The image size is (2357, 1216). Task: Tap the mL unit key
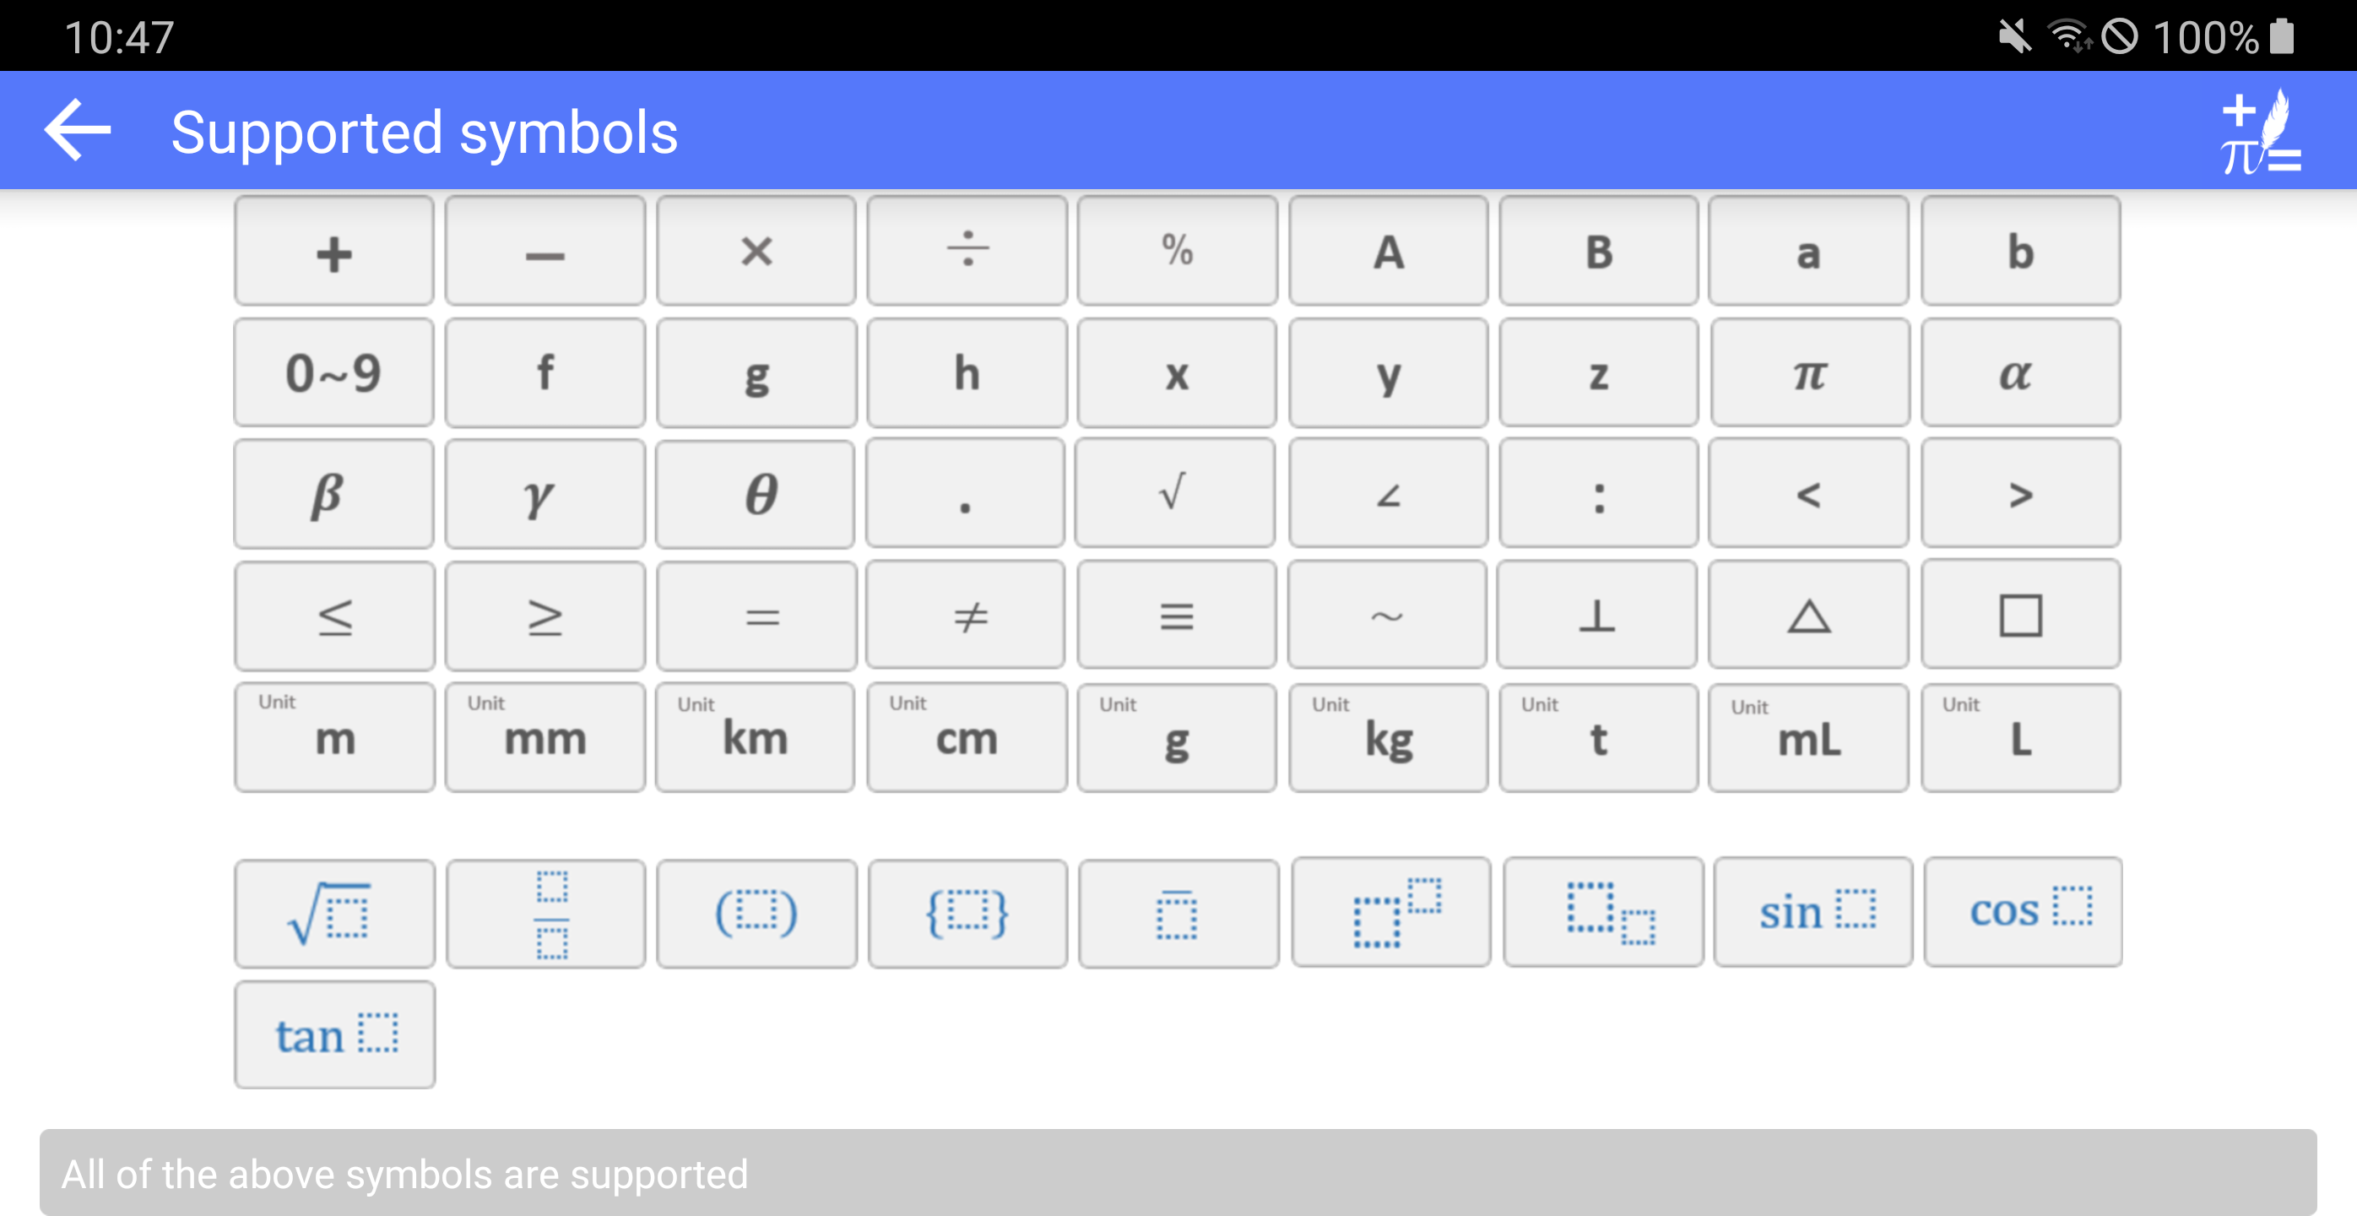(1808, 737)
